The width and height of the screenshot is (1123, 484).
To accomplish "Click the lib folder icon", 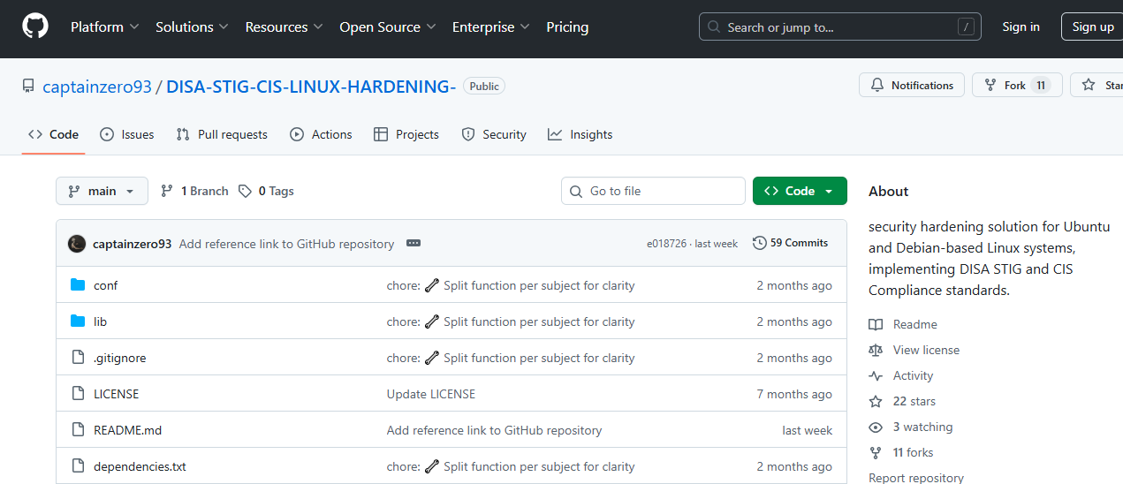I will click(78, 321).
